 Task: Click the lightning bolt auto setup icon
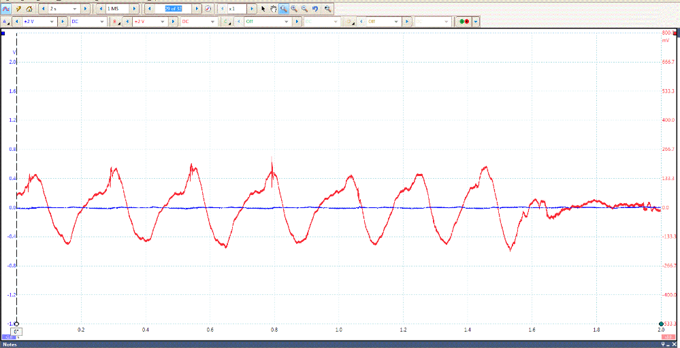point(18,9)
